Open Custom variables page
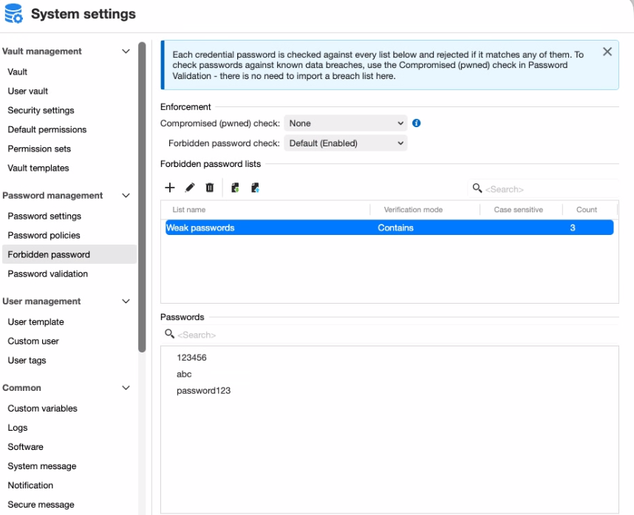Viewport: 634px width, 515px height. (x=42, y=409)
